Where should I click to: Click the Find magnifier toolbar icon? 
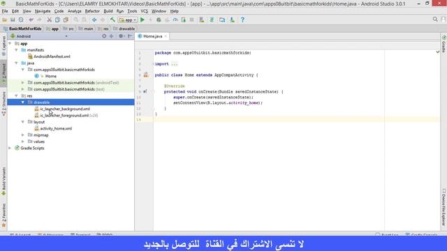[76, 20]
